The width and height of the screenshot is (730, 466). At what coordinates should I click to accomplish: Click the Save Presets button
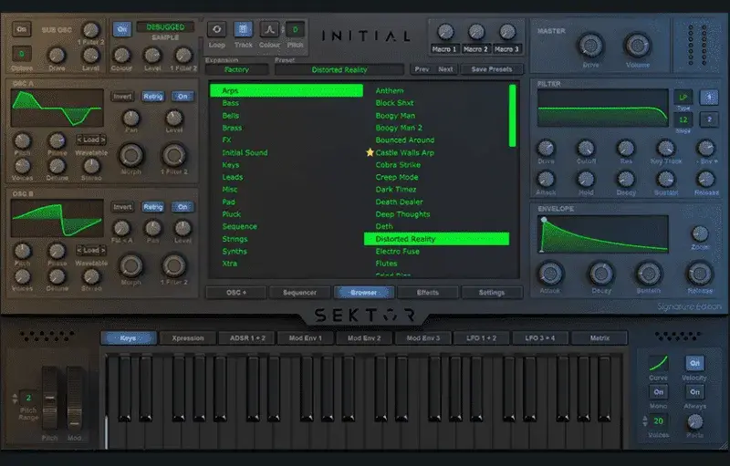click(492, 69)
